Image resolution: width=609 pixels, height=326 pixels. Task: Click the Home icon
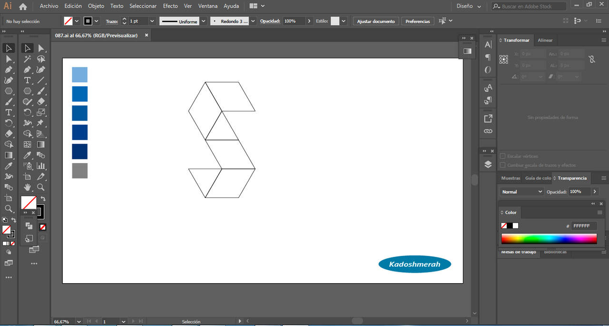[x=23, y=7]
